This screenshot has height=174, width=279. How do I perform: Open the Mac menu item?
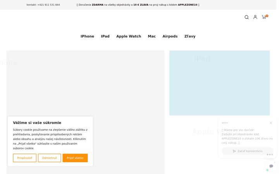pyautogui.click(x=152, y=36)
